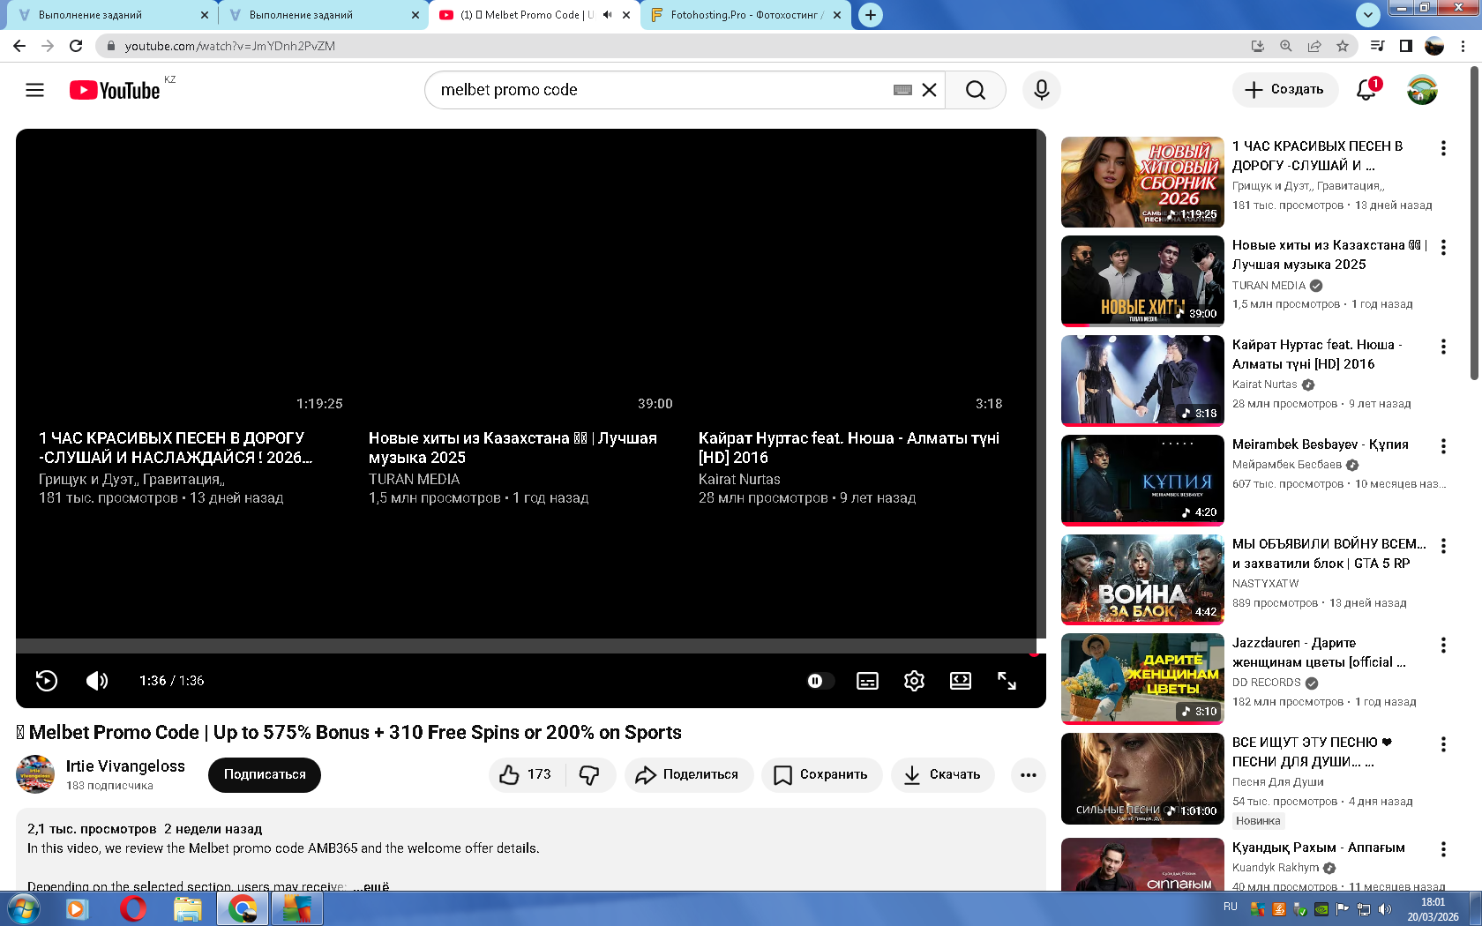Replay the finished video
Image resolution: width=1482 pixels, height=926 pixels.
pyautogui.click(x=47, y=681)
